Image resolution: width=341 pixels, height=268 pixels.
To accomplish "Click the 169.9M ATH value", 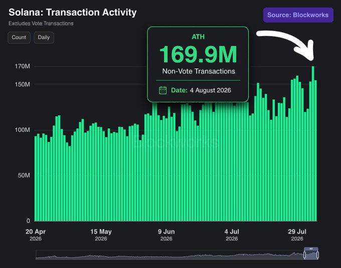I will pos(198,54).
